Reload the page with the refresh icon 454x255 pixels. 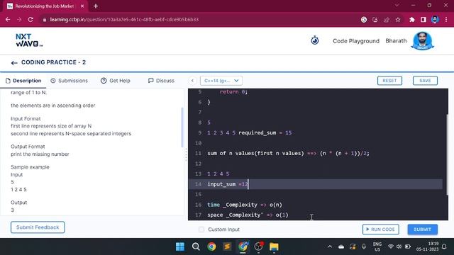[x=31, y=20]
